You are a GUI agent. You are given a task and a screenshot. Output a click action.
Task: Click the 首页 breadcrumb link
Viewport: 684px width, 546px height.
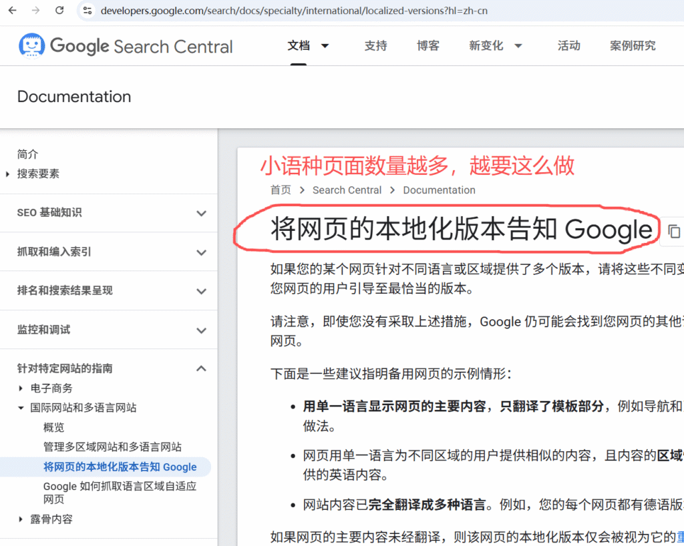(x=281, y=190)
